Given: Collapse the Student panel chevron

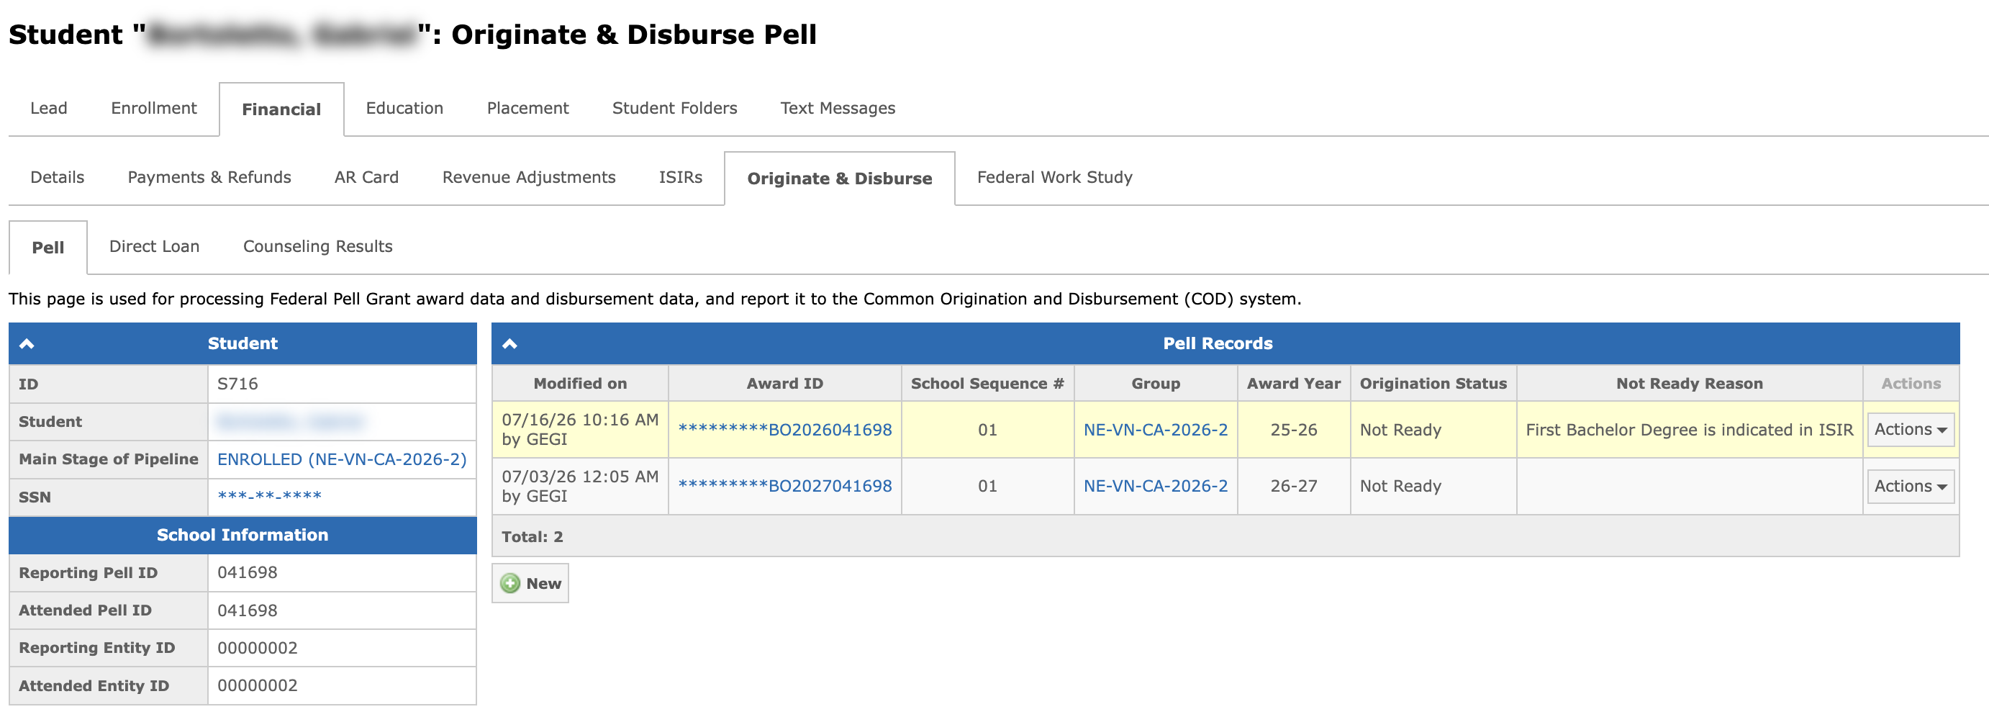Looking at the screenshot, I should (x=27, y=344).
